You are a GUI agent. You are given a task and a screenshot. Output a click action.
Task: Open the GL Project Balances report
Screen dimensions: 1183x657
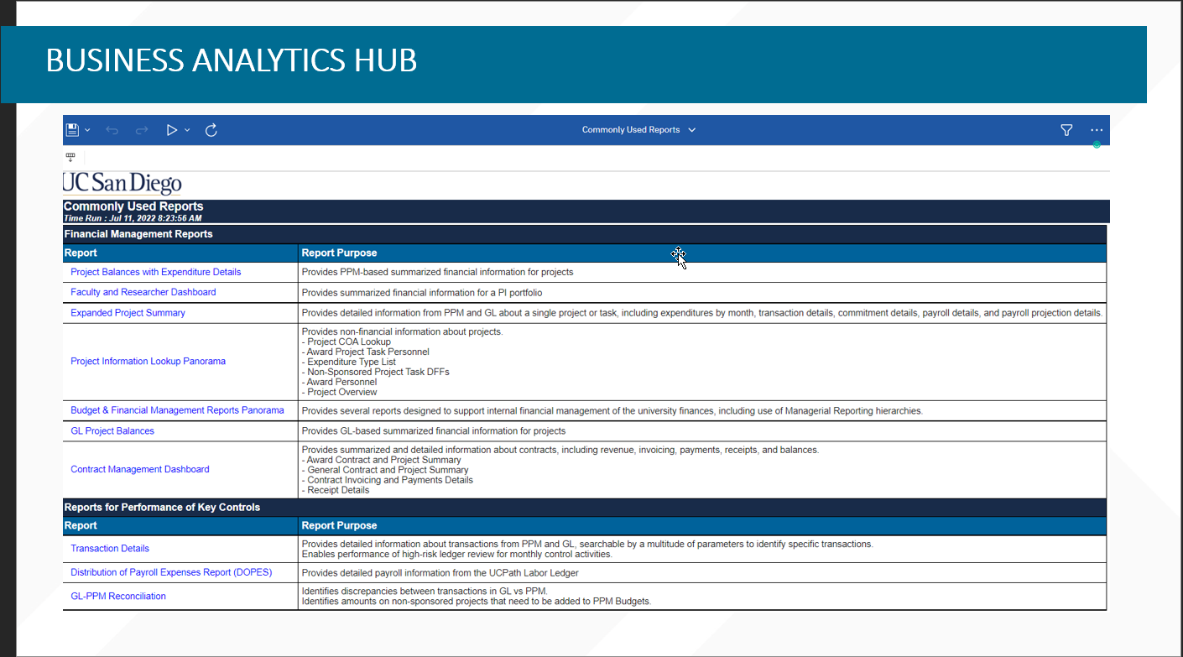pos(112,431)
